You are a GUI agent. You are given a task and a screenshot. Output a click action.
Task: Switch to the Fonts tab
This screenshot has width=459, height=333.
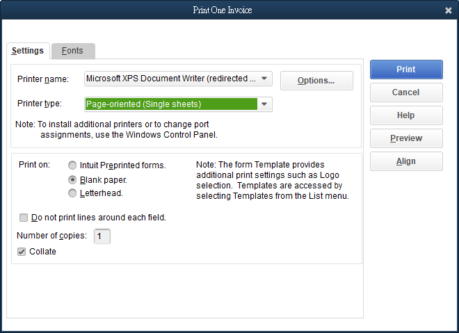(x=72, y=51)
